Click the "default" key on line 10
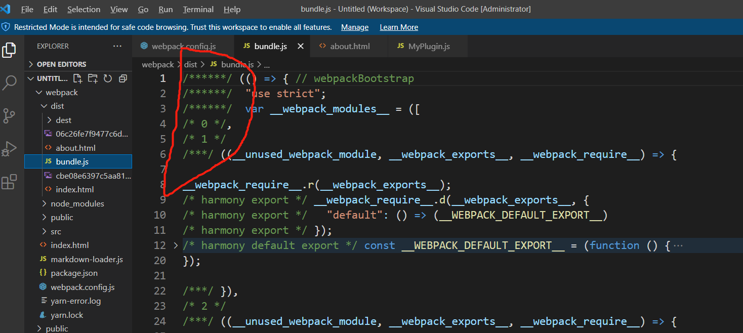 click(x=355, y=215)
